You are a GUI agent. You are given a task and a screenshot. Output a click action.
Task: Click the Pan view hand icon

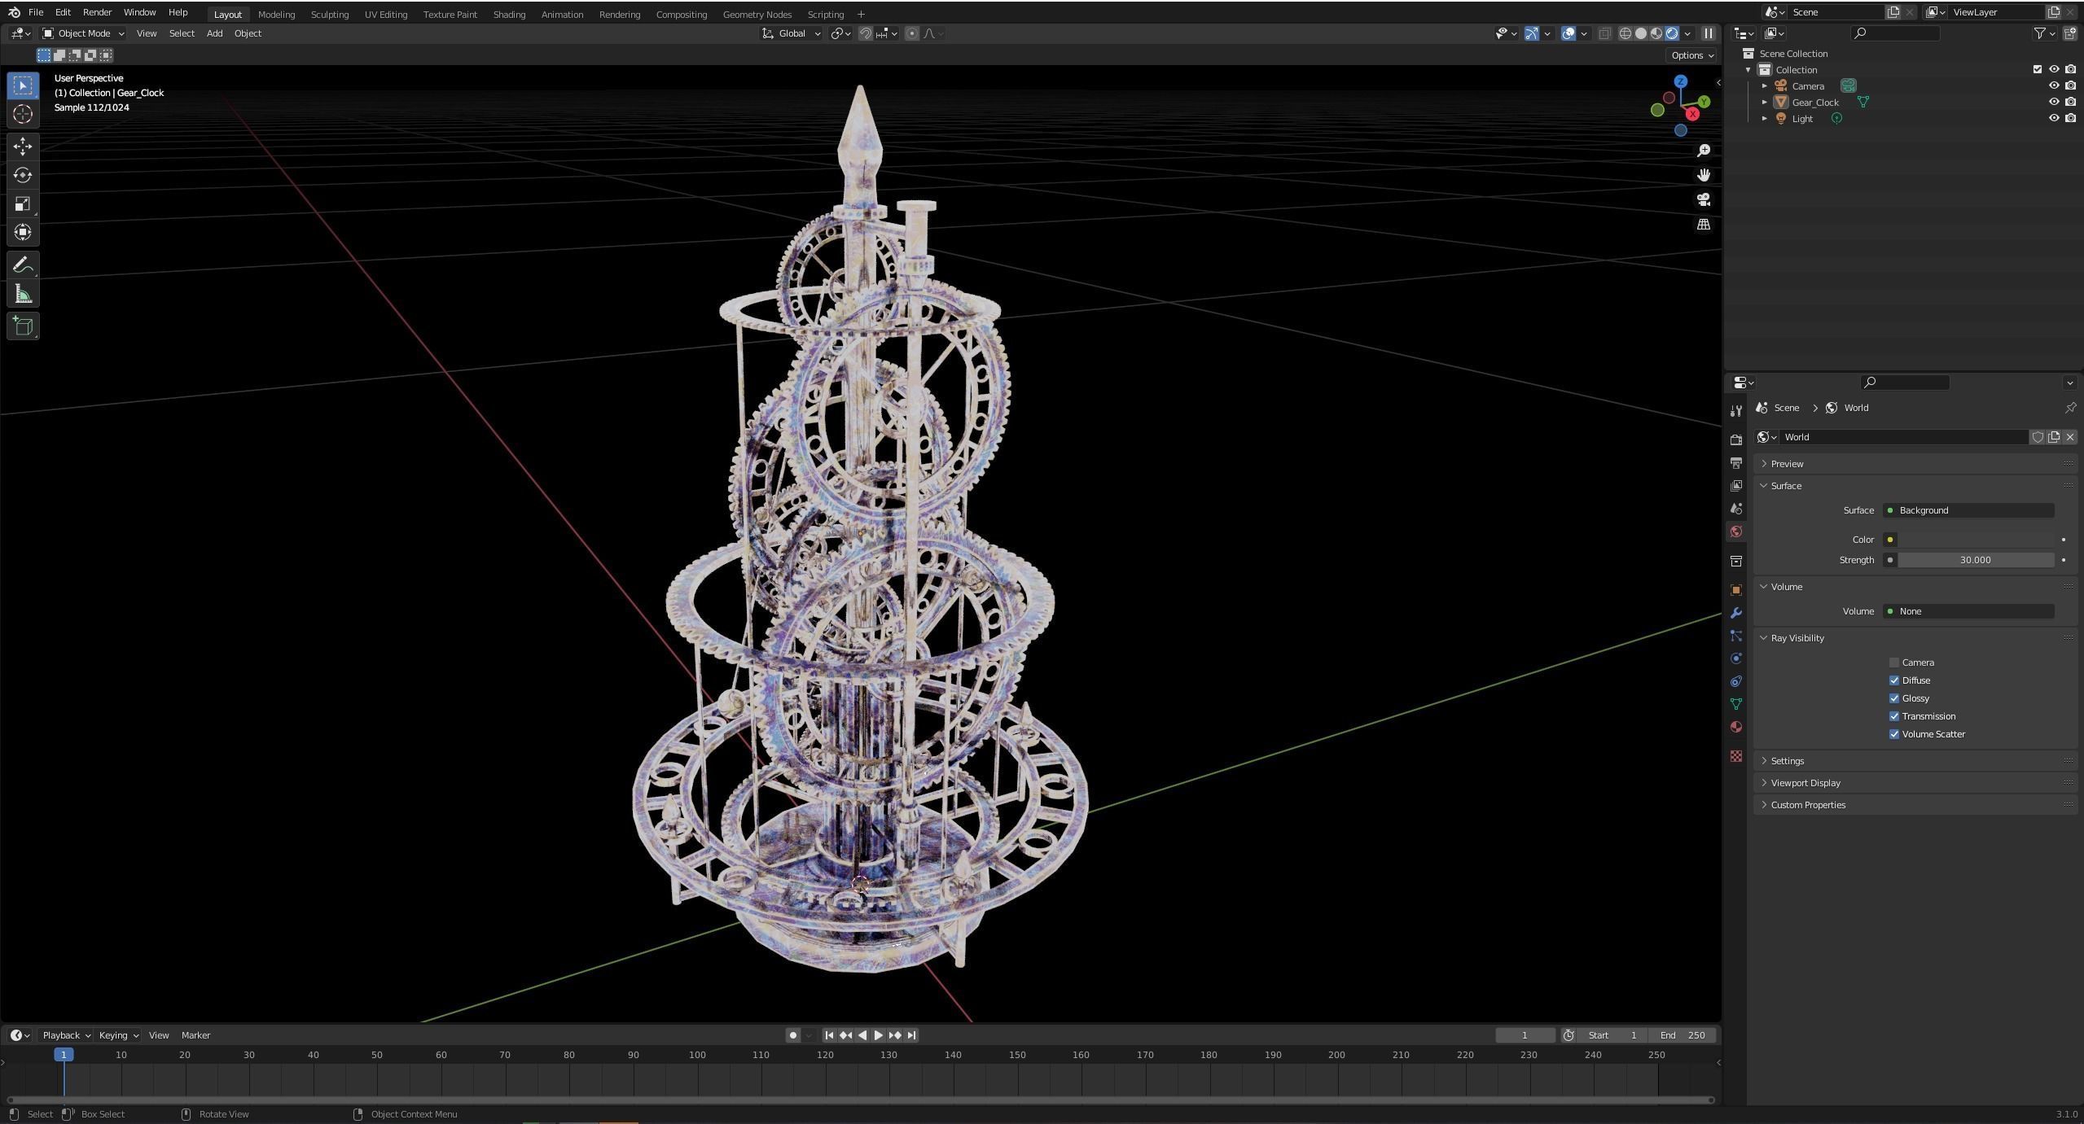(x=1703, y=175)
